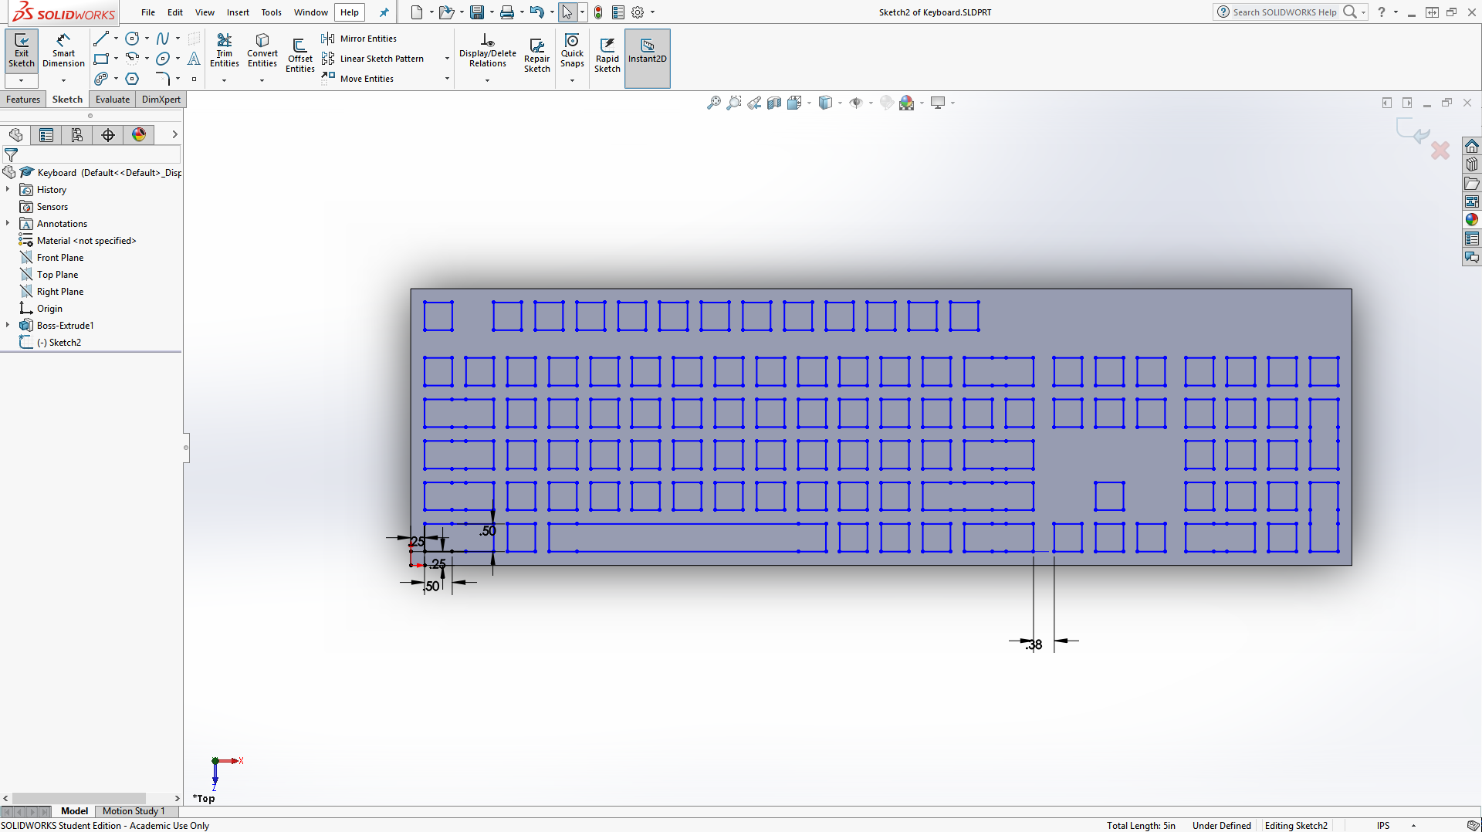Open DisplayManager color ball tab
1482x832 pixels.
click(x=139, y=135)
